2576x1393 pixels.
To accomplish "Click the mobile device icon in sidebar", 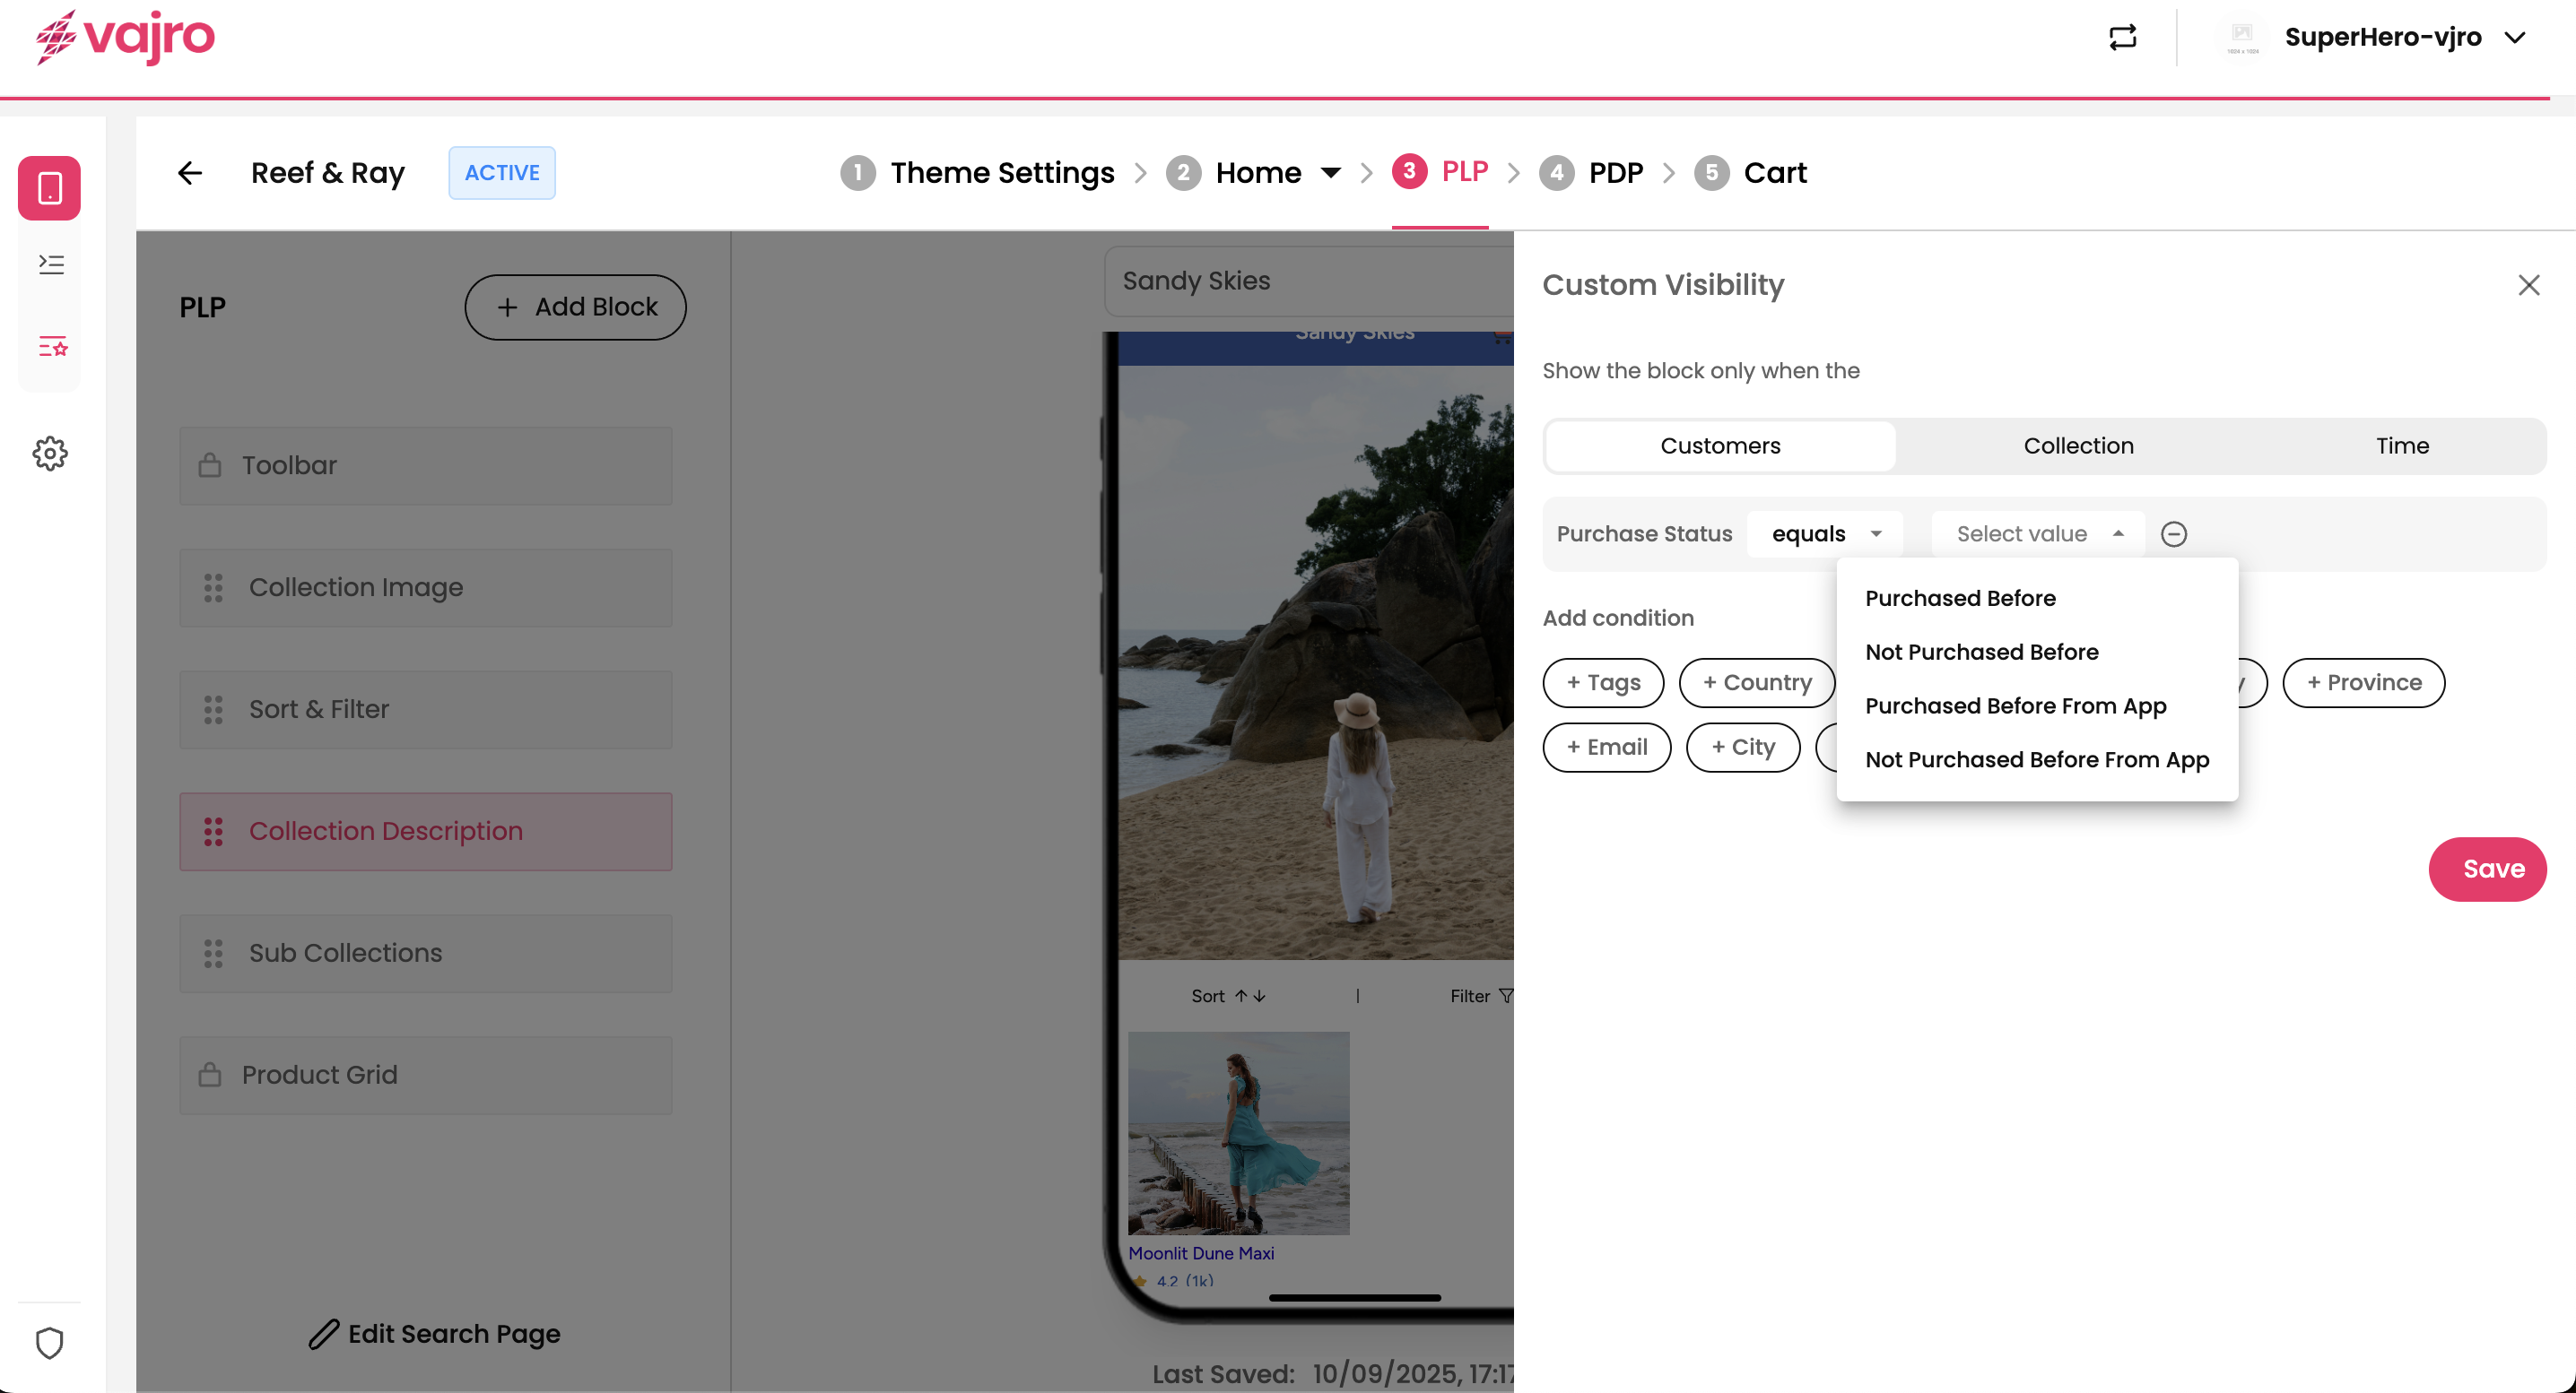I will (x=49, y=188).
